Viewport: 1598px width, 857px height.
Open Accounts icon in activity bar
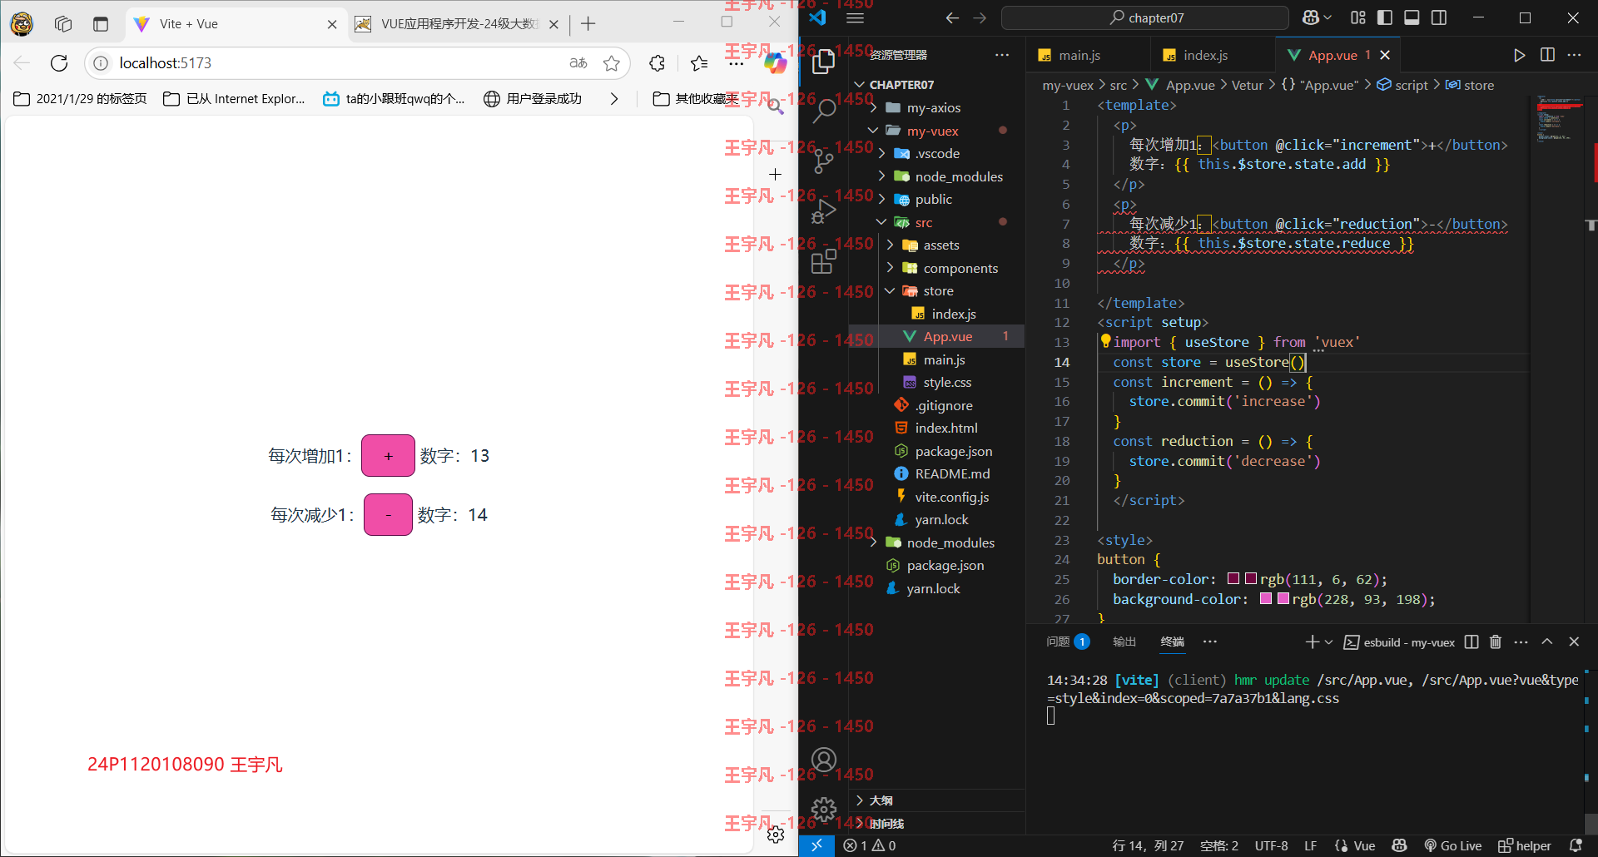823,760
